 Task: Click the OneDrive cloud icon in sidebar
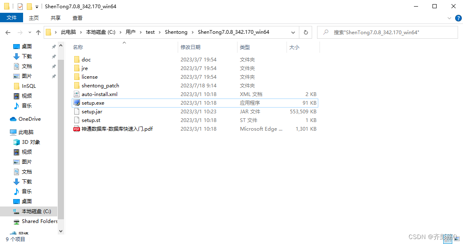coord(13,119)
